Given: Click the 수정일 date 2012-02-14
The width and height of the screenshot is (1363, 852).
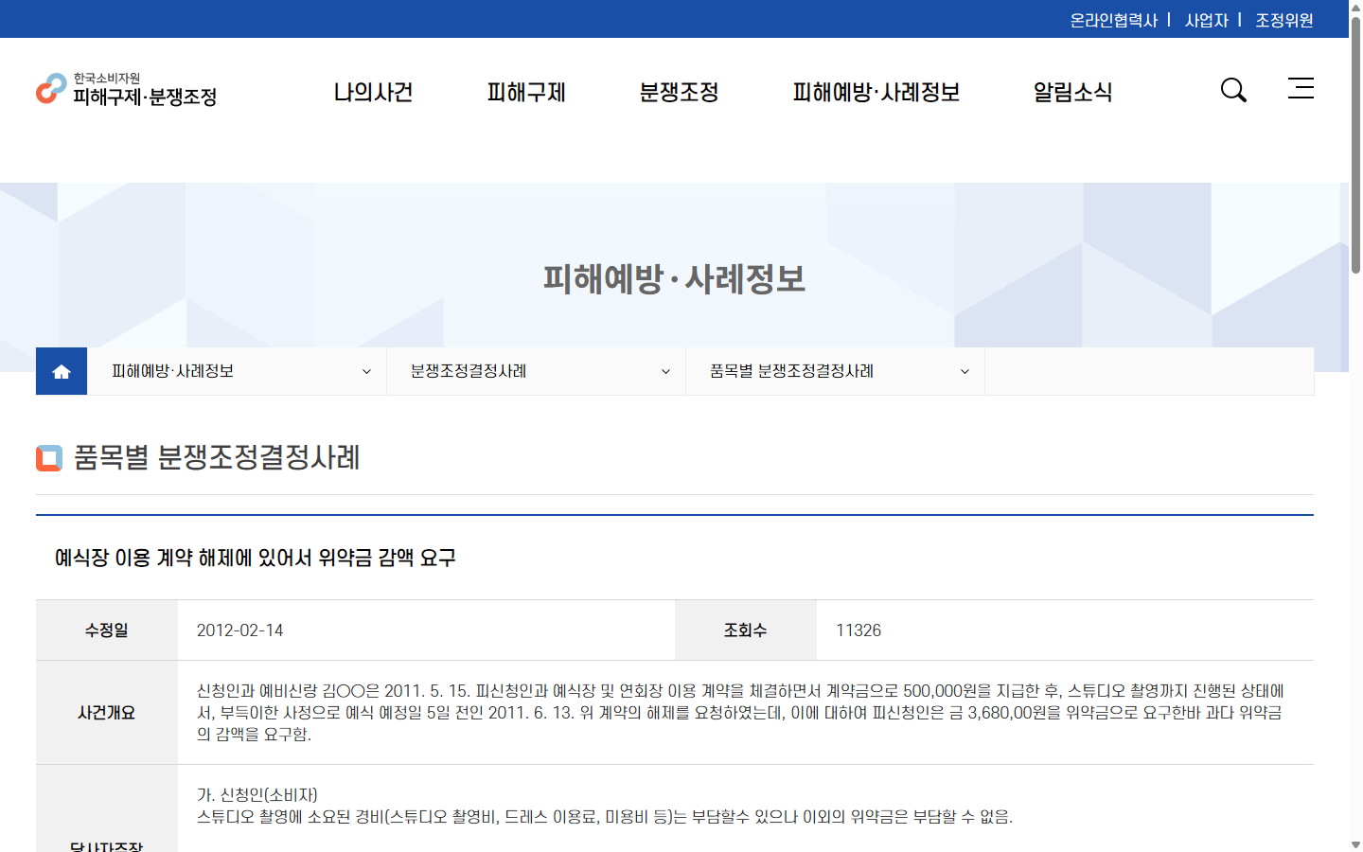Looking at the screenshot, I should [240, 630].
